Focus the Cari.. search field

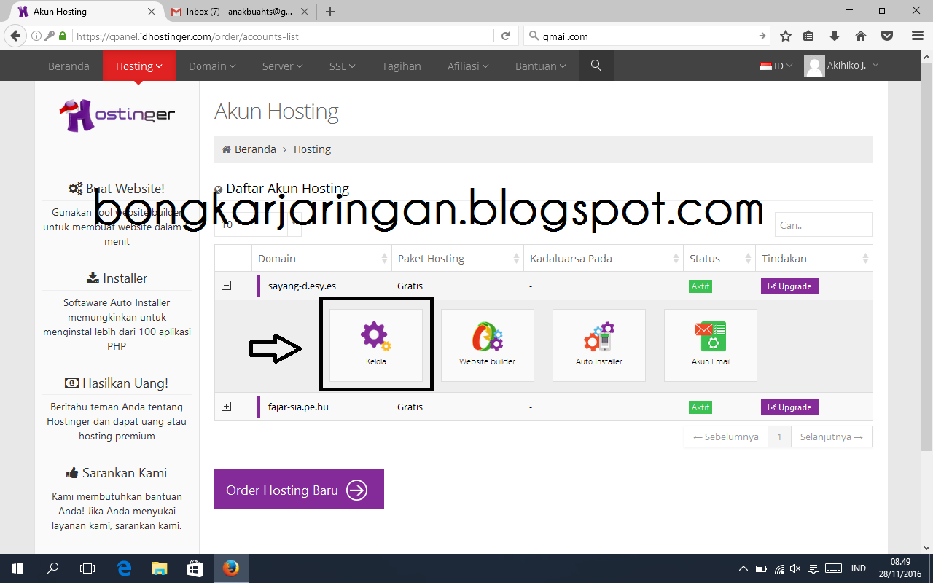[x=823, y=224]
